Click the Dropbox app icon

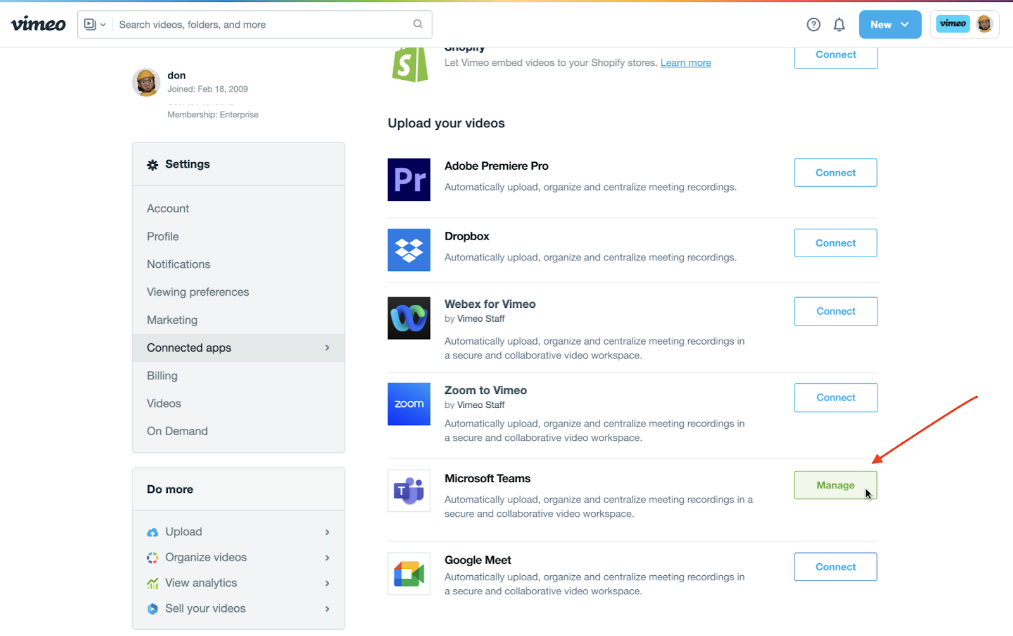409,250
